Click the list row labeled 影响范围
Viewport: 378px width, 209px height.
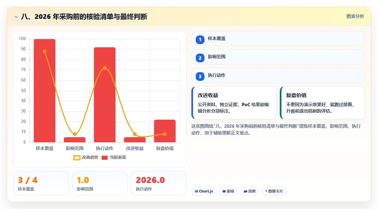click(x=278, y=57)
